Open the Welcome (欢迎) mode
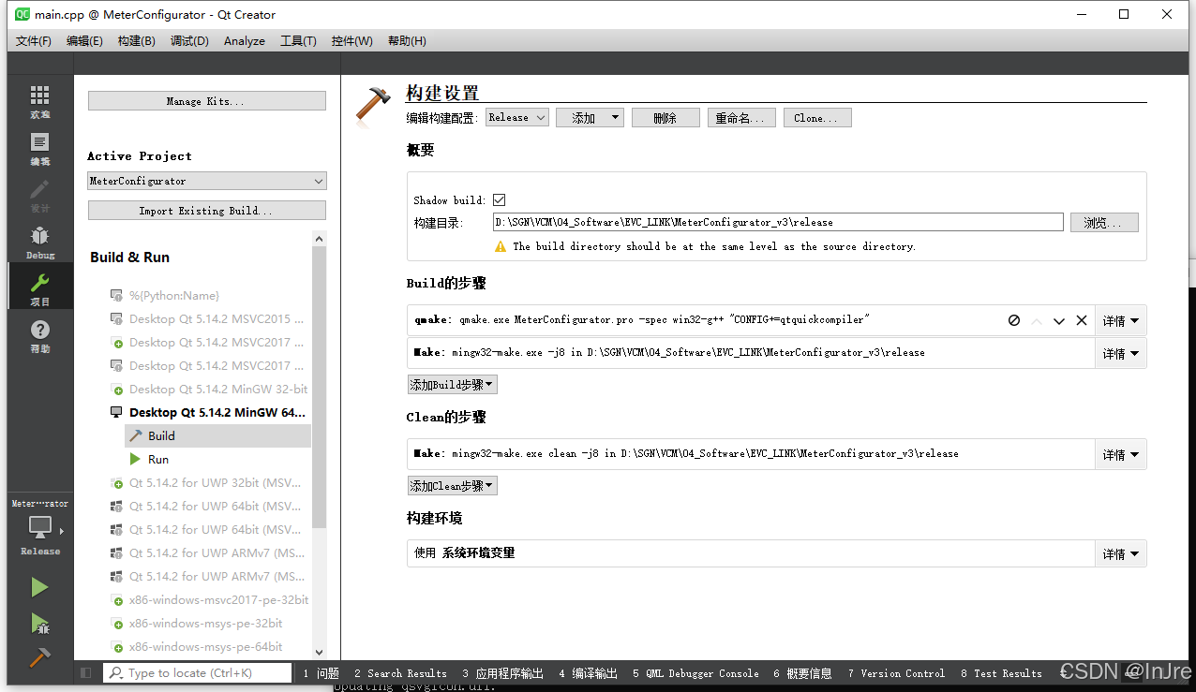1196x692 pixels. point(39,102)
